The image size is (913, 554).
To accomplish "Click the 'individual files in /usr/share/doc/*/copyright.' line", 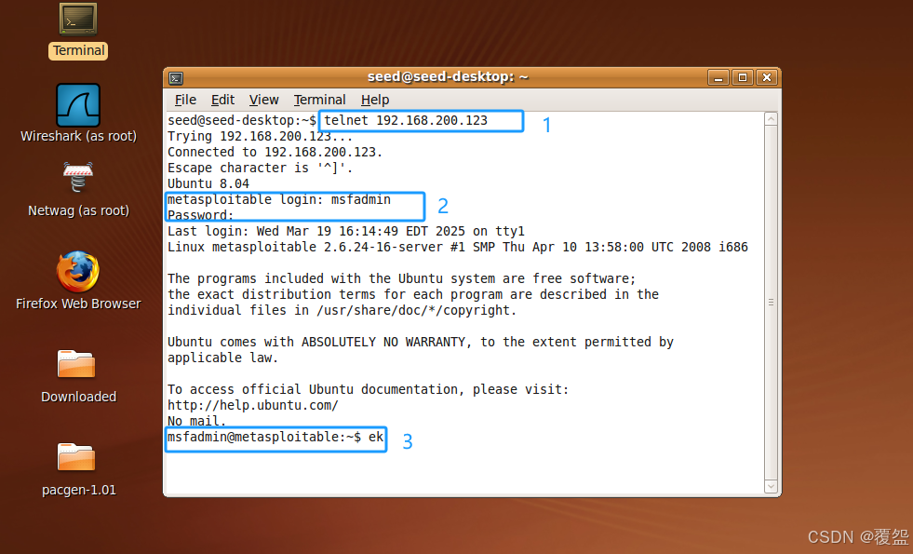I will [x=342, y=310].
